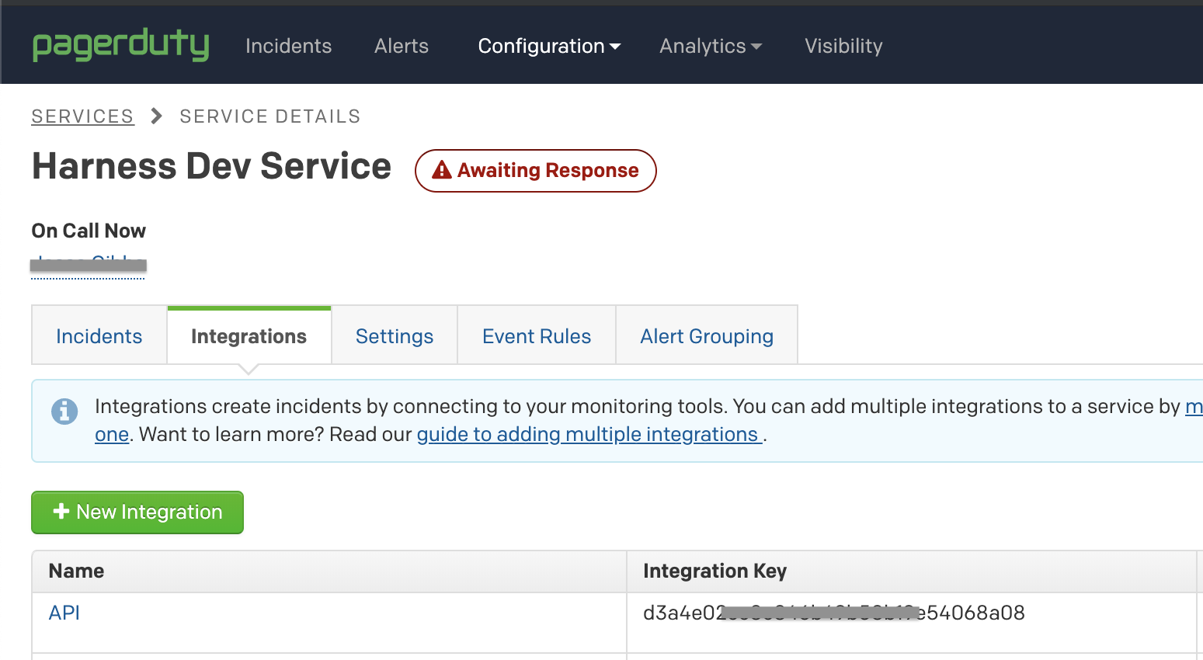Go to Alerts in top navigation

point(401,46)
